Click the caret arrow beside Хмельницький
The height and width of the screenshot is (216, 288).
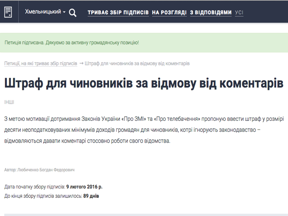coord(64,13)
